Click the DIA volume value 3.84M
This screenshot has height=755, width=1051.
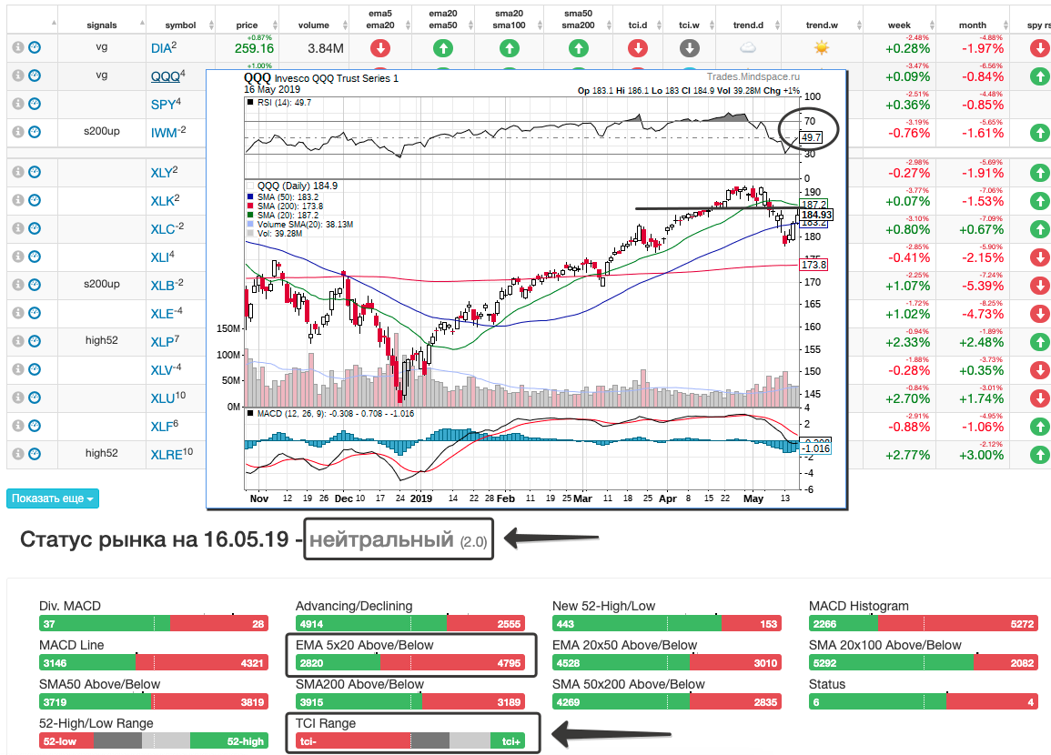click(326, 48)
